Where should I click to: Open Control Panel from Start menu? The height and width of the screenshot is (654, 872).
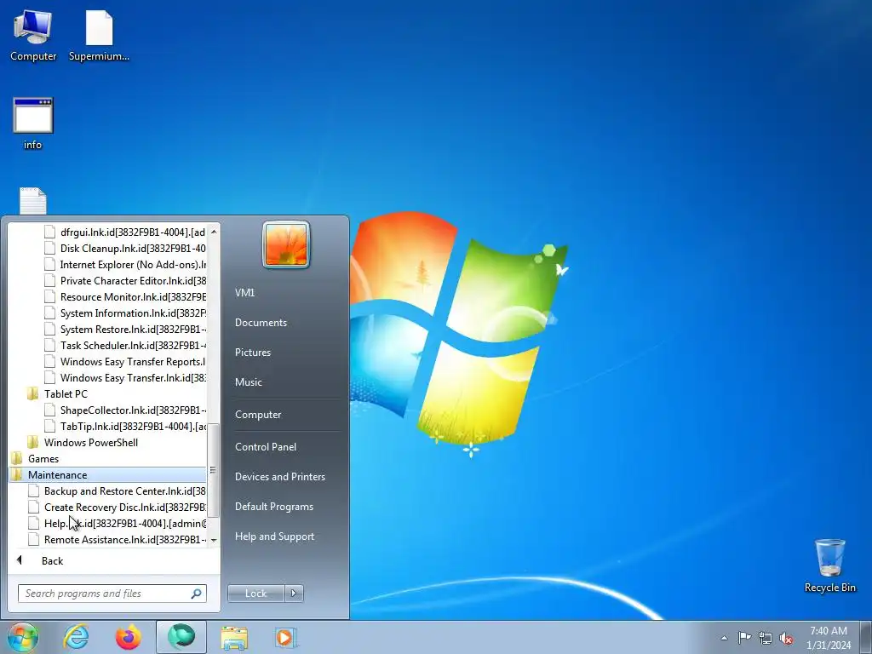[266, 447]
